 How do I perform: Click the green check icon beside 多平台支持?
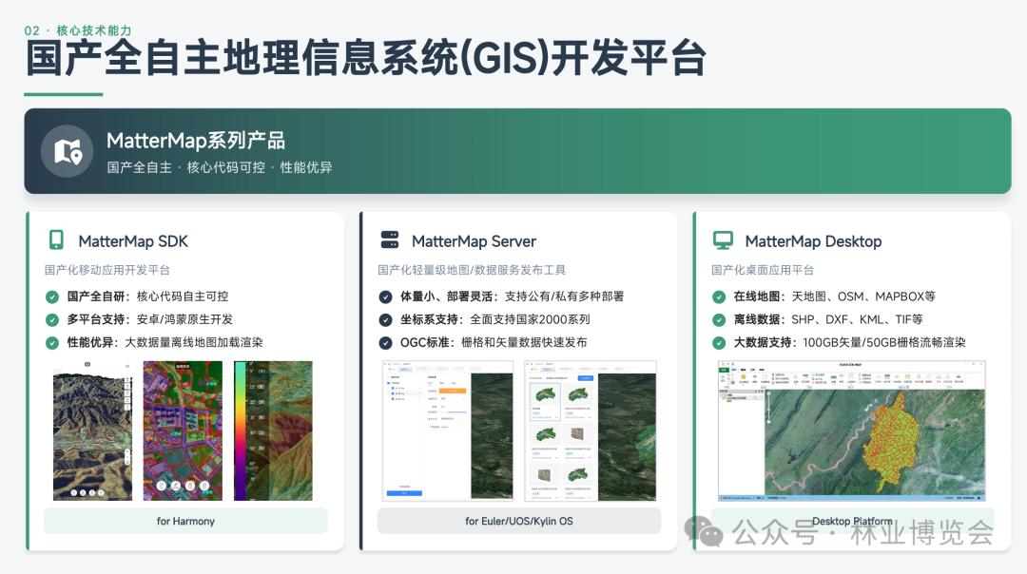[52, 320]
